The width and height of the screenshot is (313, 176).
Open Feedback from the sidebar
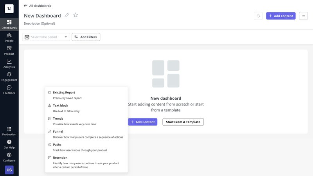9,90
